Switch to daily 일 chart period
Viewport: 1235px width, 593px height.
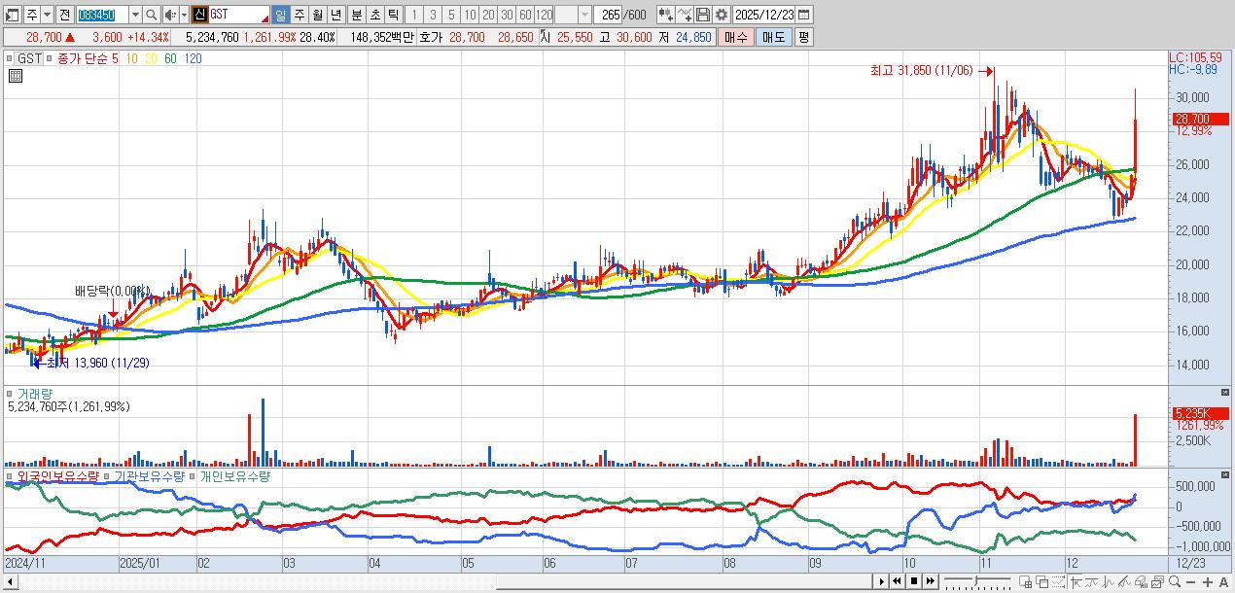click(280, 15)
